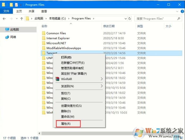Choose 复制(C) in the context menu
The width and height of the screenshot is (185, 140).
tap(79, 99)
